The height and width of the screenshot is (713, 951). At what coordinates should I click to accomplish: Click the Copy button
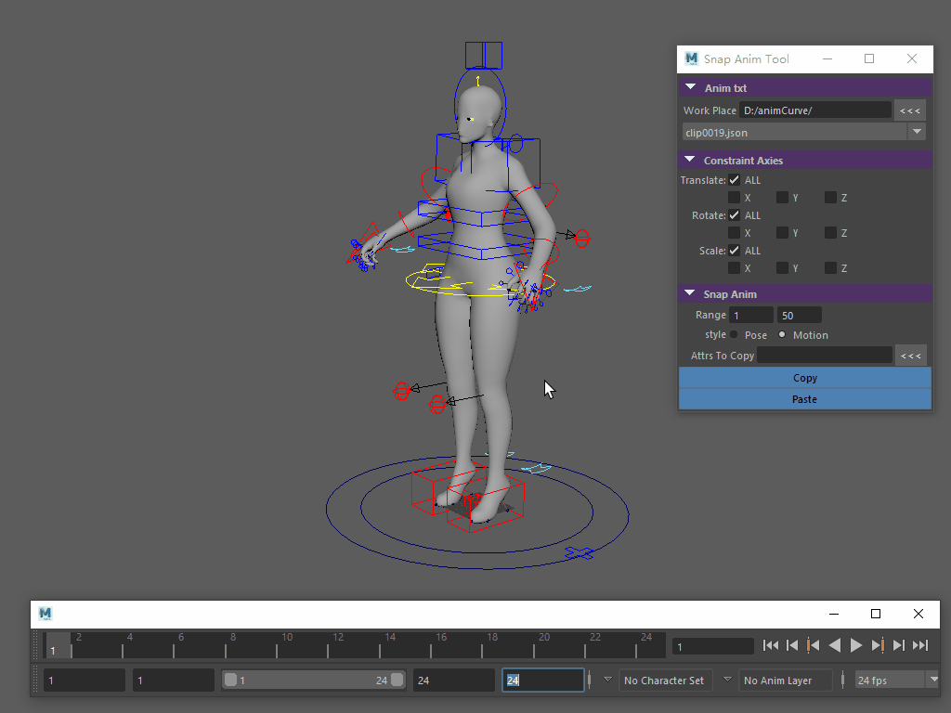[x=805, y=378]
